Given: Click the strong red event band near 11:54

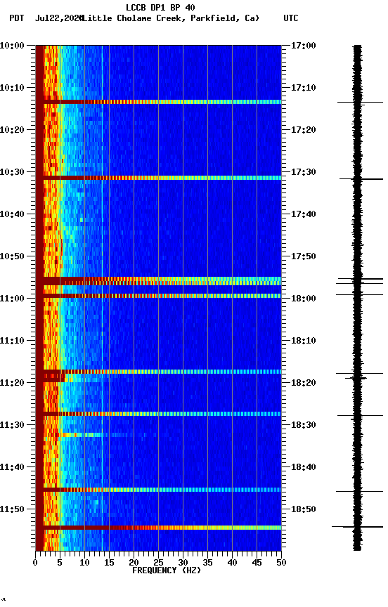Looking at the screenshot, I should pos(158,528).
